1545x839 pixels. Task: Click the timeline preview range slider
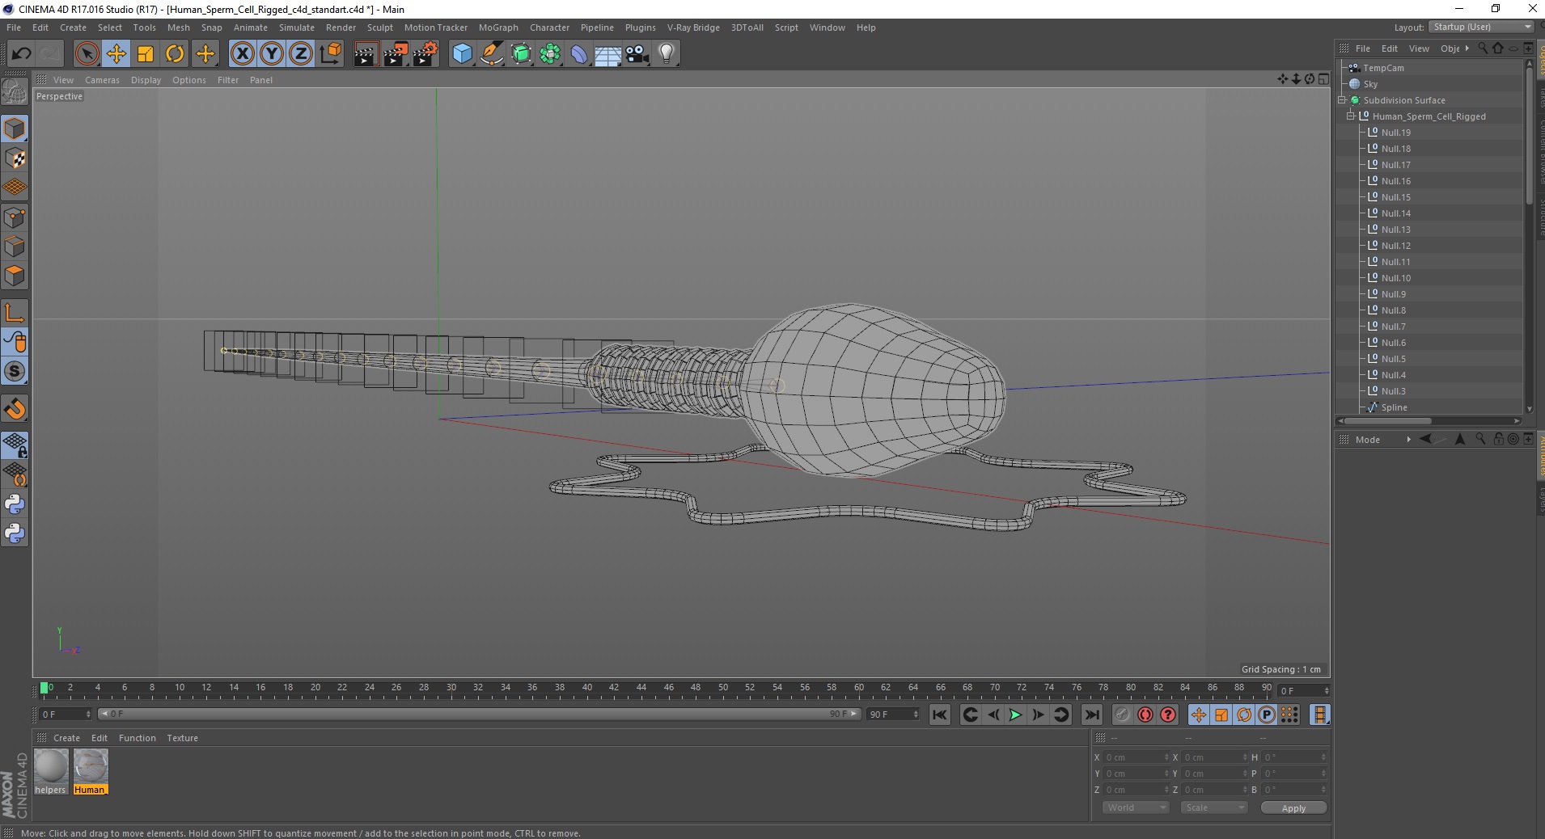(x=479, y=714)
